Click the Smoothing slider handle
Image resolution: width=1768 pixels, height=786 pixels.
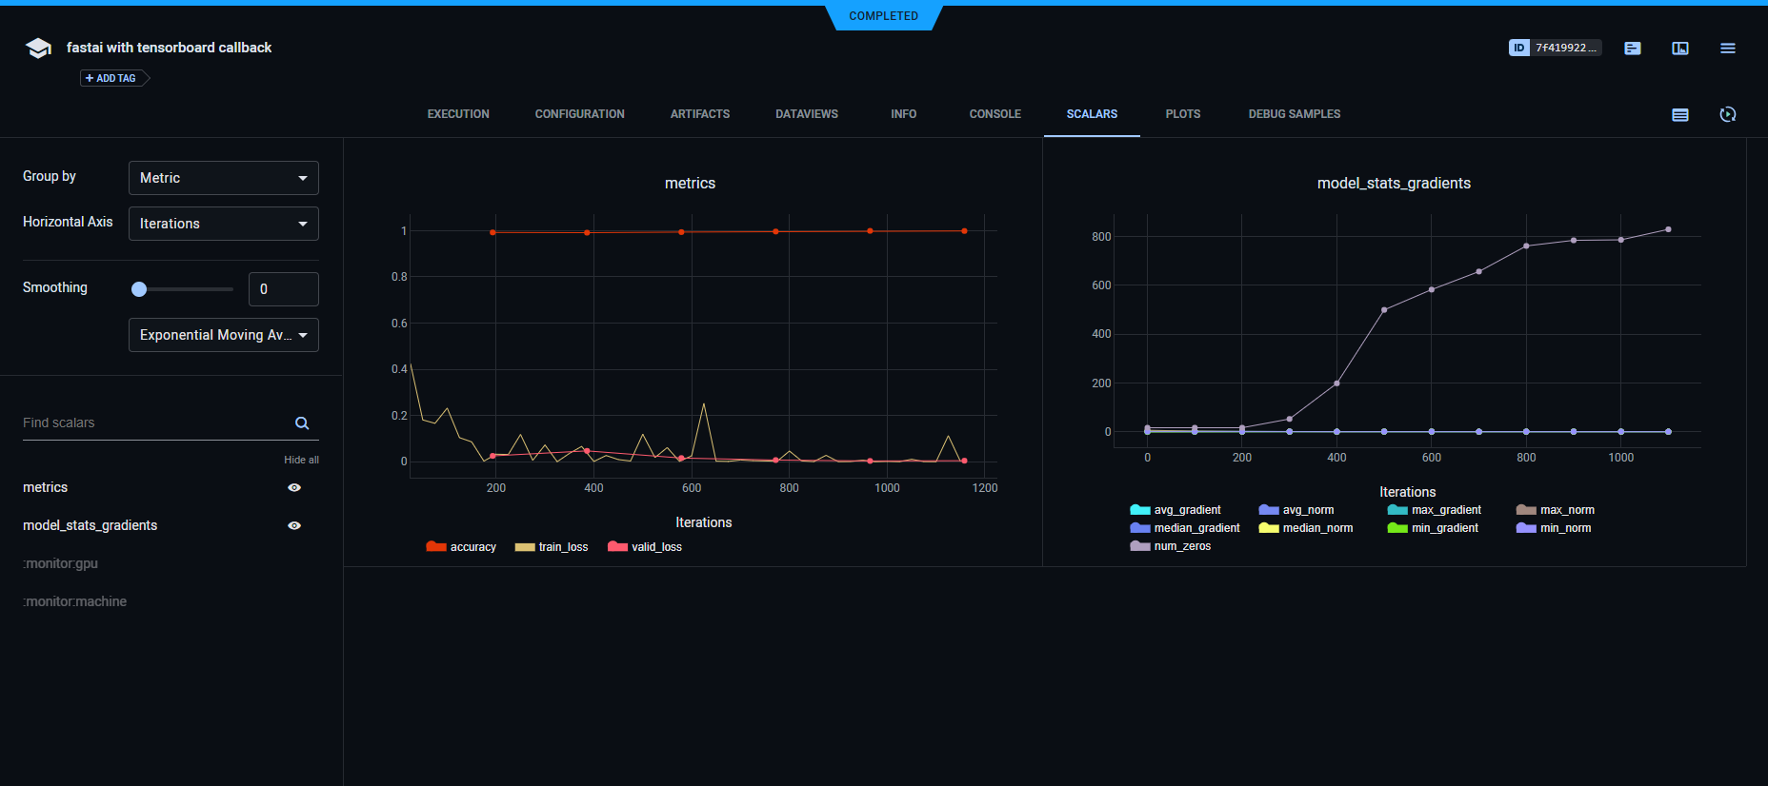(x=139, y=289)
